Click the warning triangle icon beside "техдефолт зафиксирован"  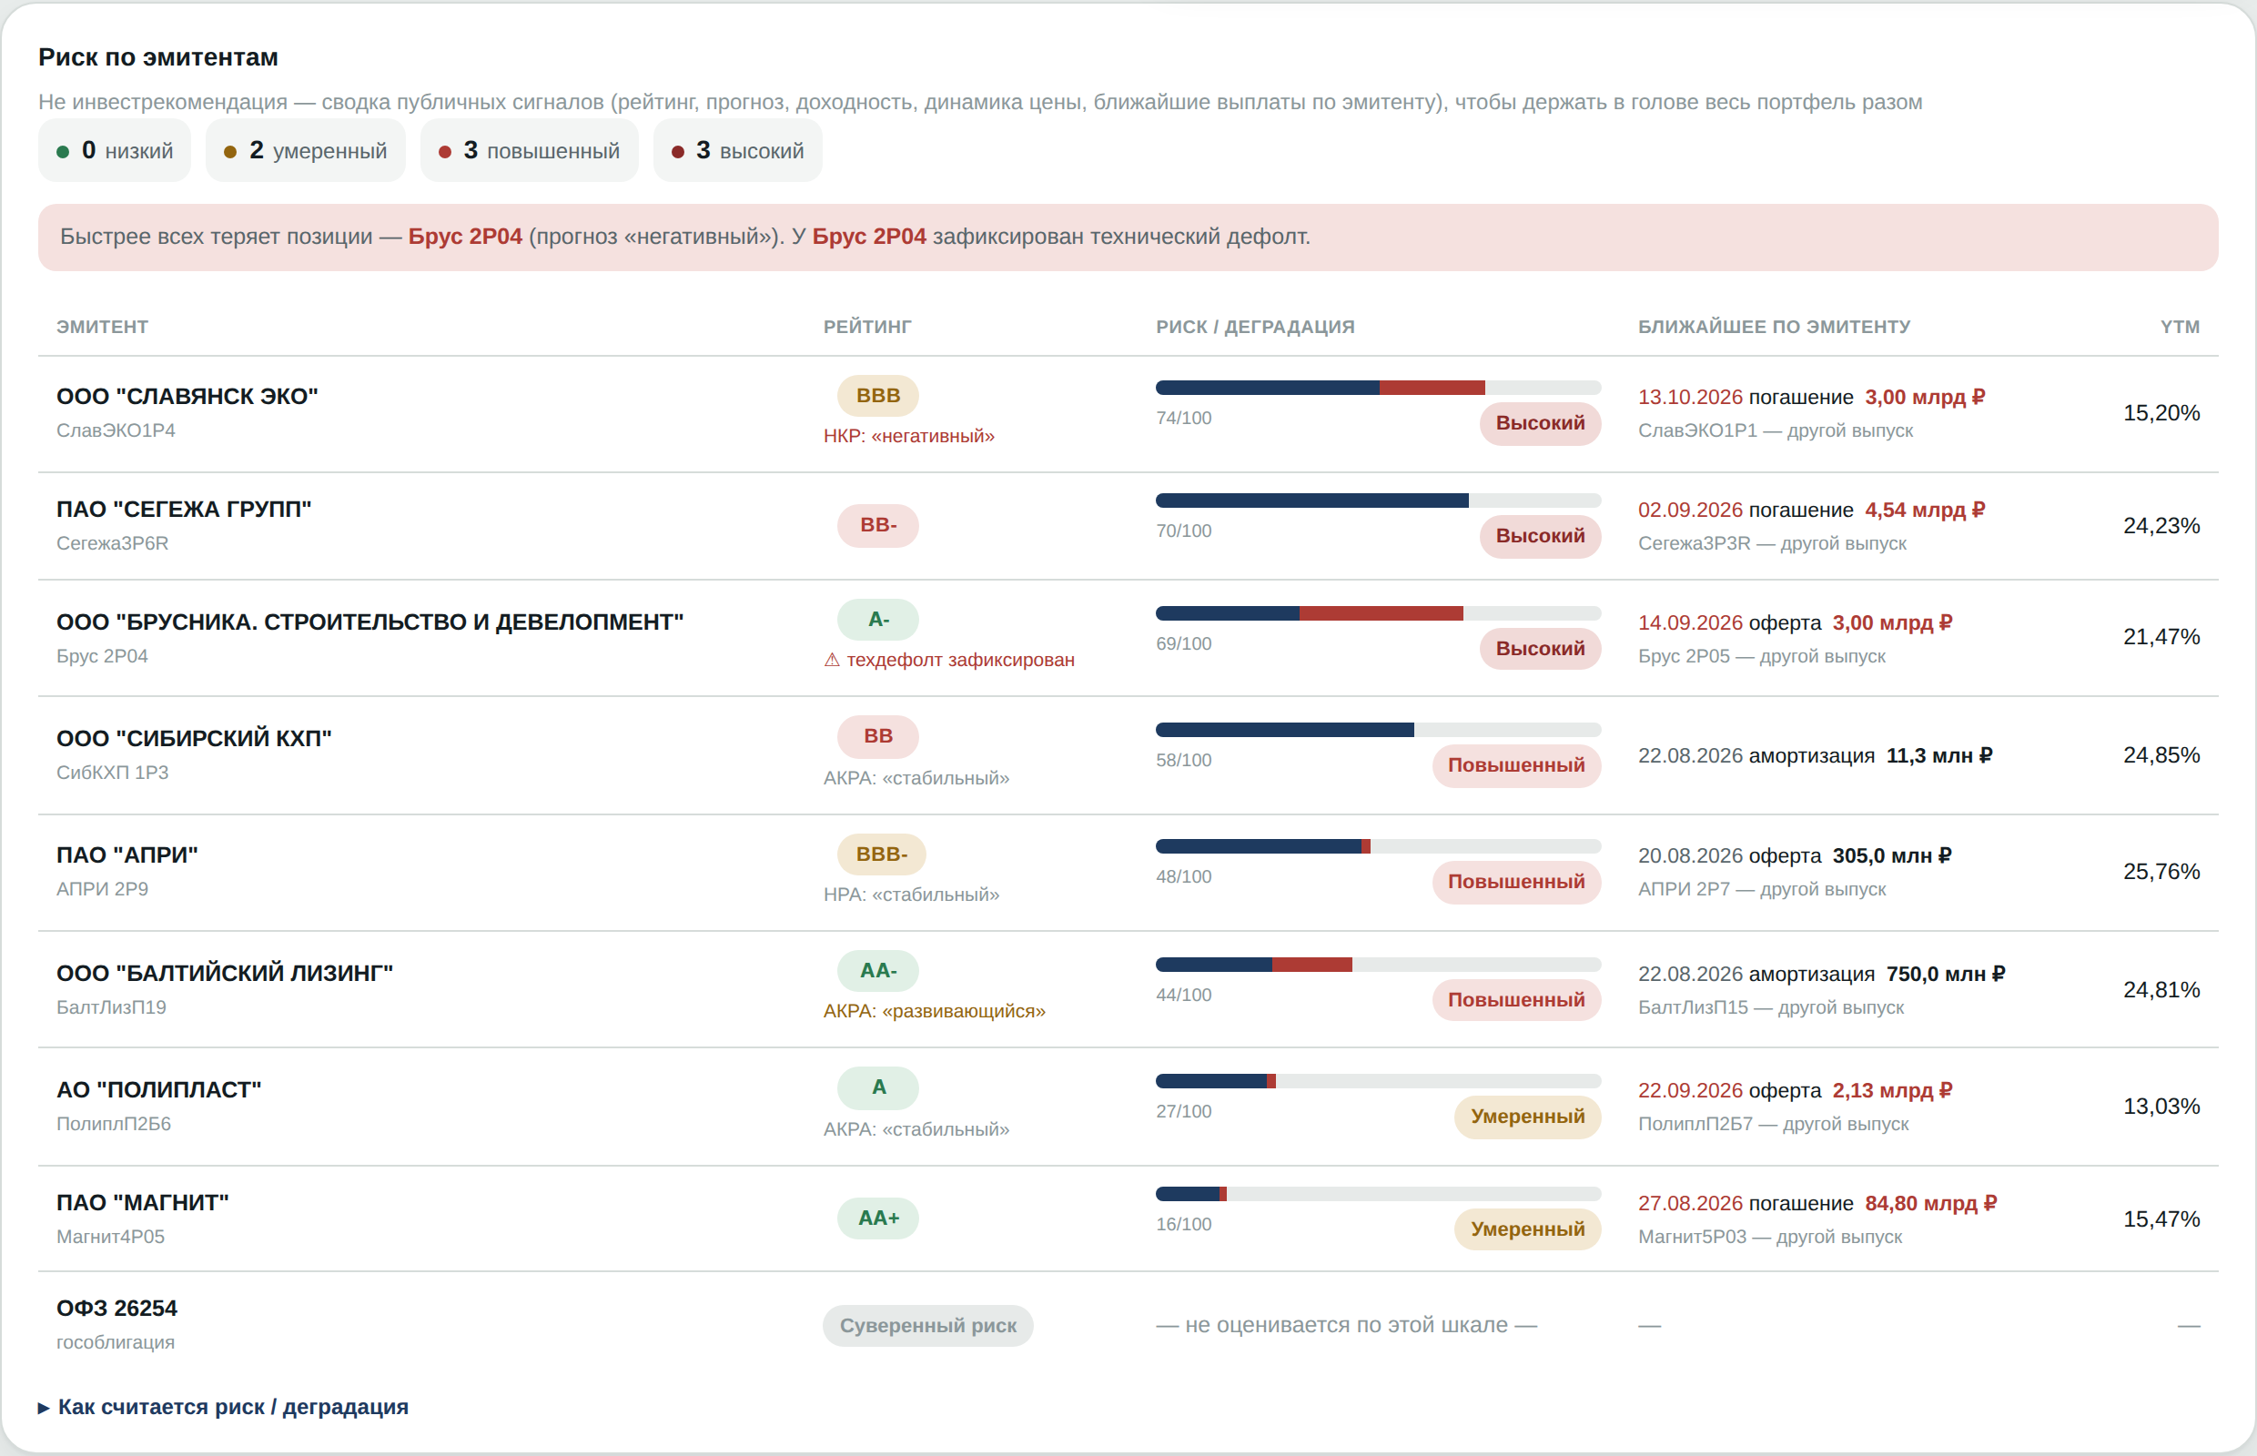click(832, 660)
